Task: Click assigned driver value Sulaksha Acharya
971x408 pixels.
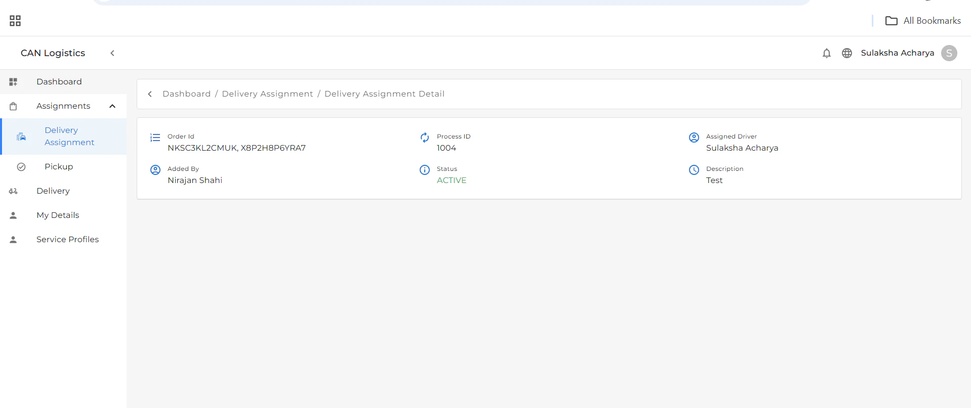Action: 742,148
